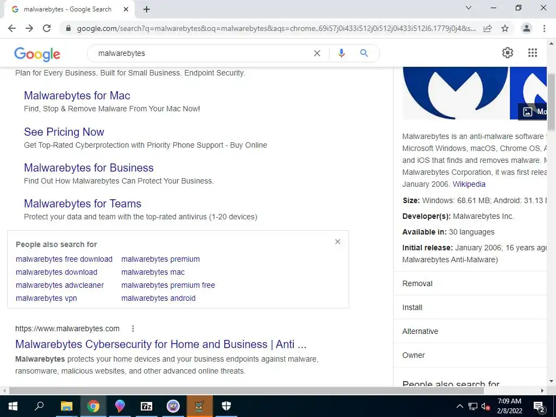Open the Google apps grid icon
The height and width of the screenshot is (417, 556).
(x=532, y=53)
